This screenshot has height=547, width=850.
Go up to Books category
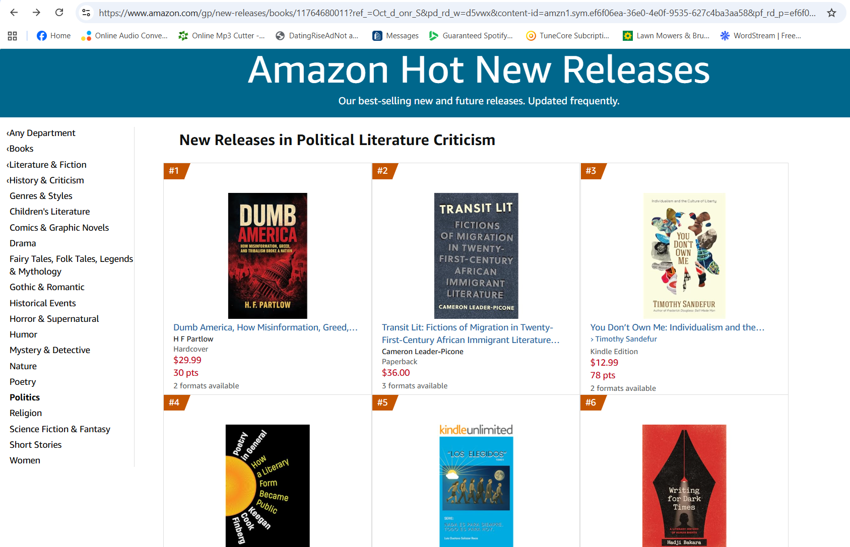(20, 149)
